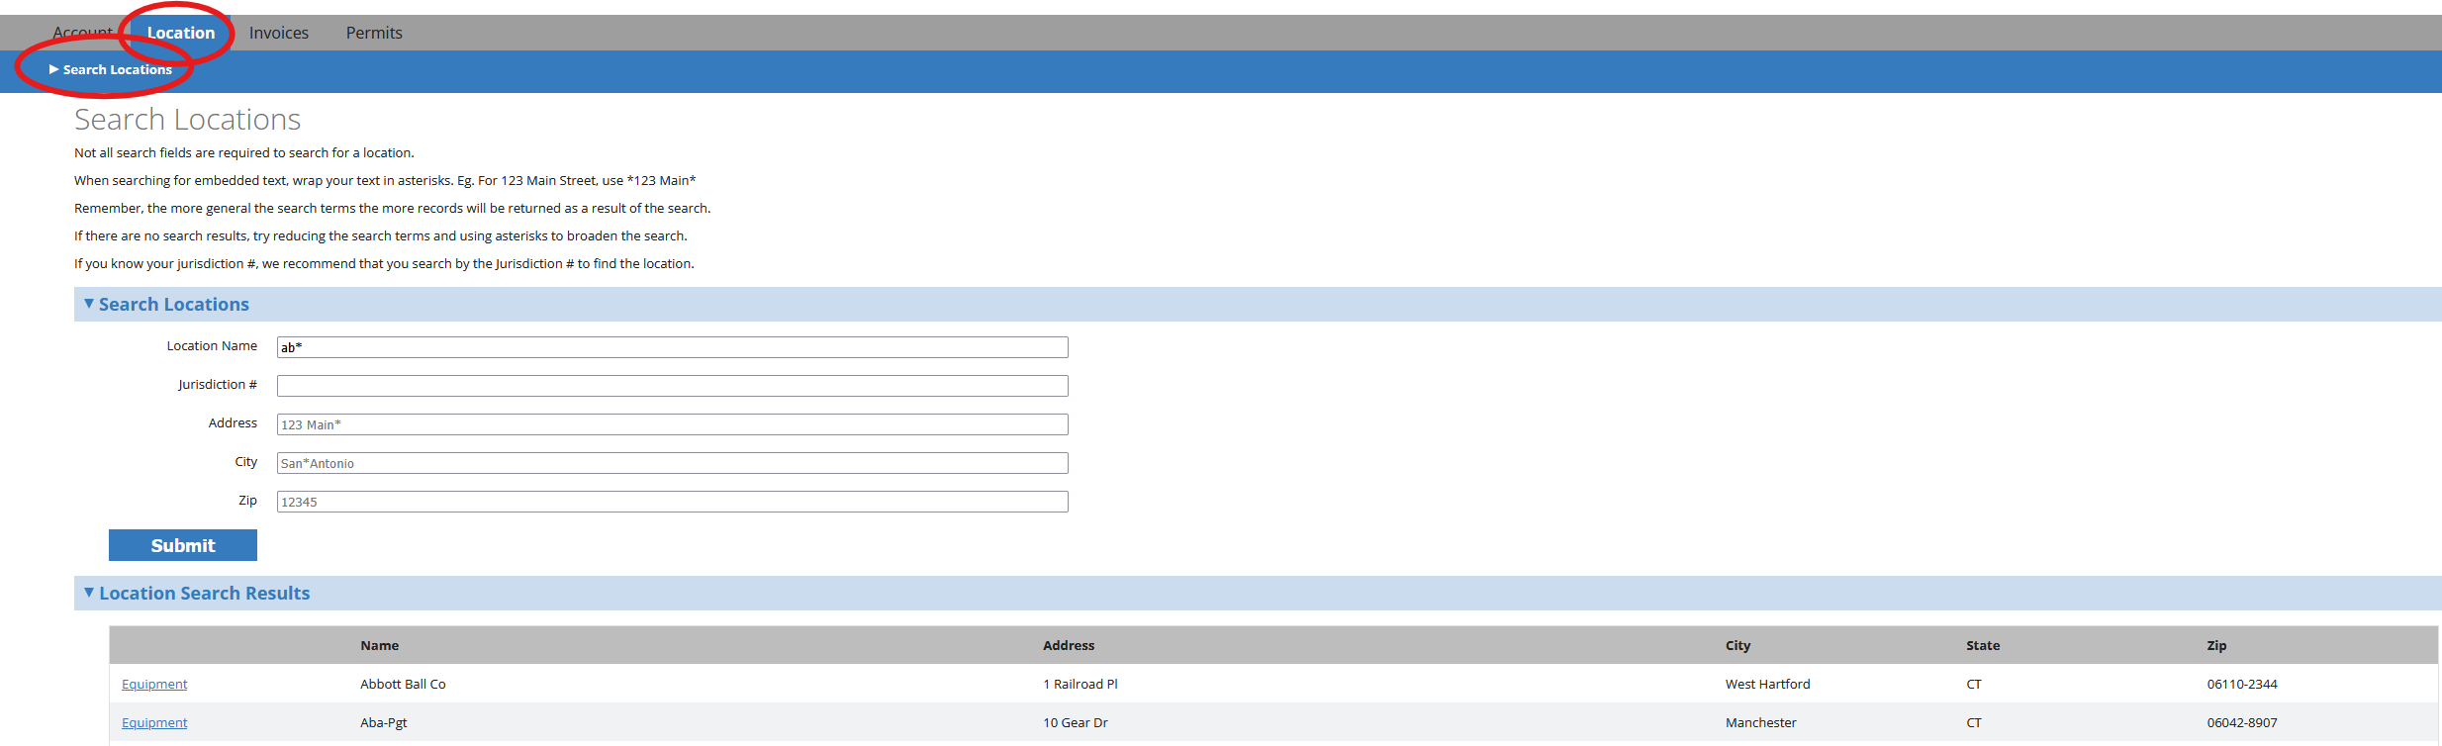2442x746 pixels.
Task: Open Equipment link for Aba-Pgt
Action: point(154,723)
